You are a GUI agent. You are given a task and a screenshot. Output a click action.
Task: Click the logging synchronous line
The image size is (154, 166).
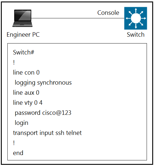coord(43,83)
